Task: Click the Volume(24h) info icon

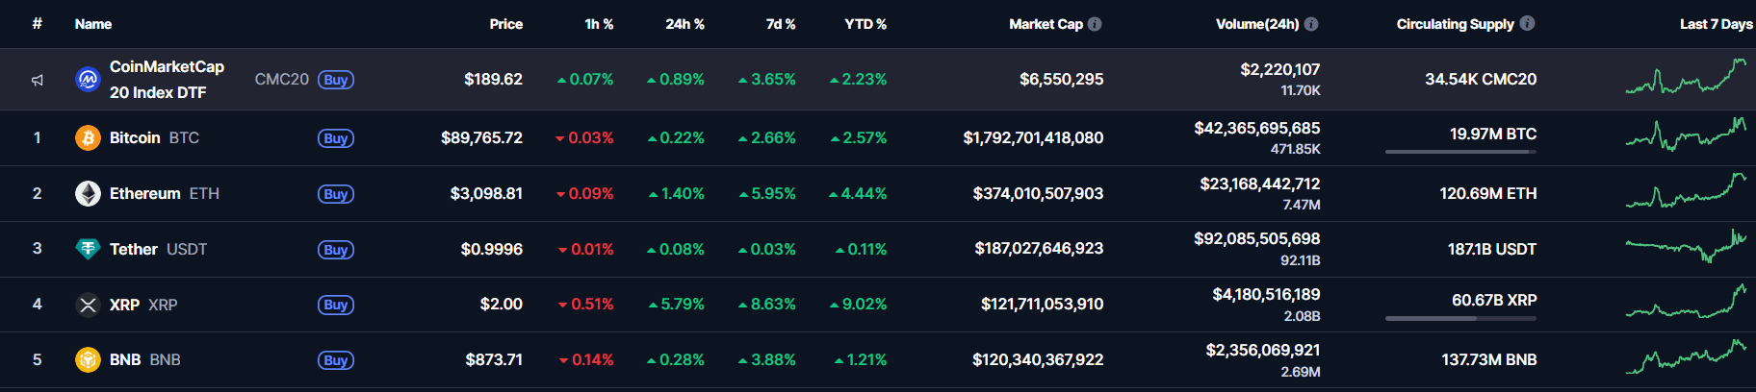Action: (x=1311, y=24)
